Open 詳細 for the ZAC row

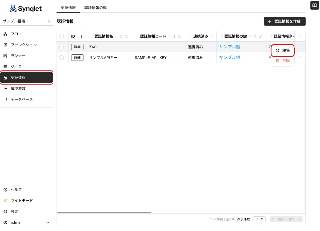click(77, 47)
